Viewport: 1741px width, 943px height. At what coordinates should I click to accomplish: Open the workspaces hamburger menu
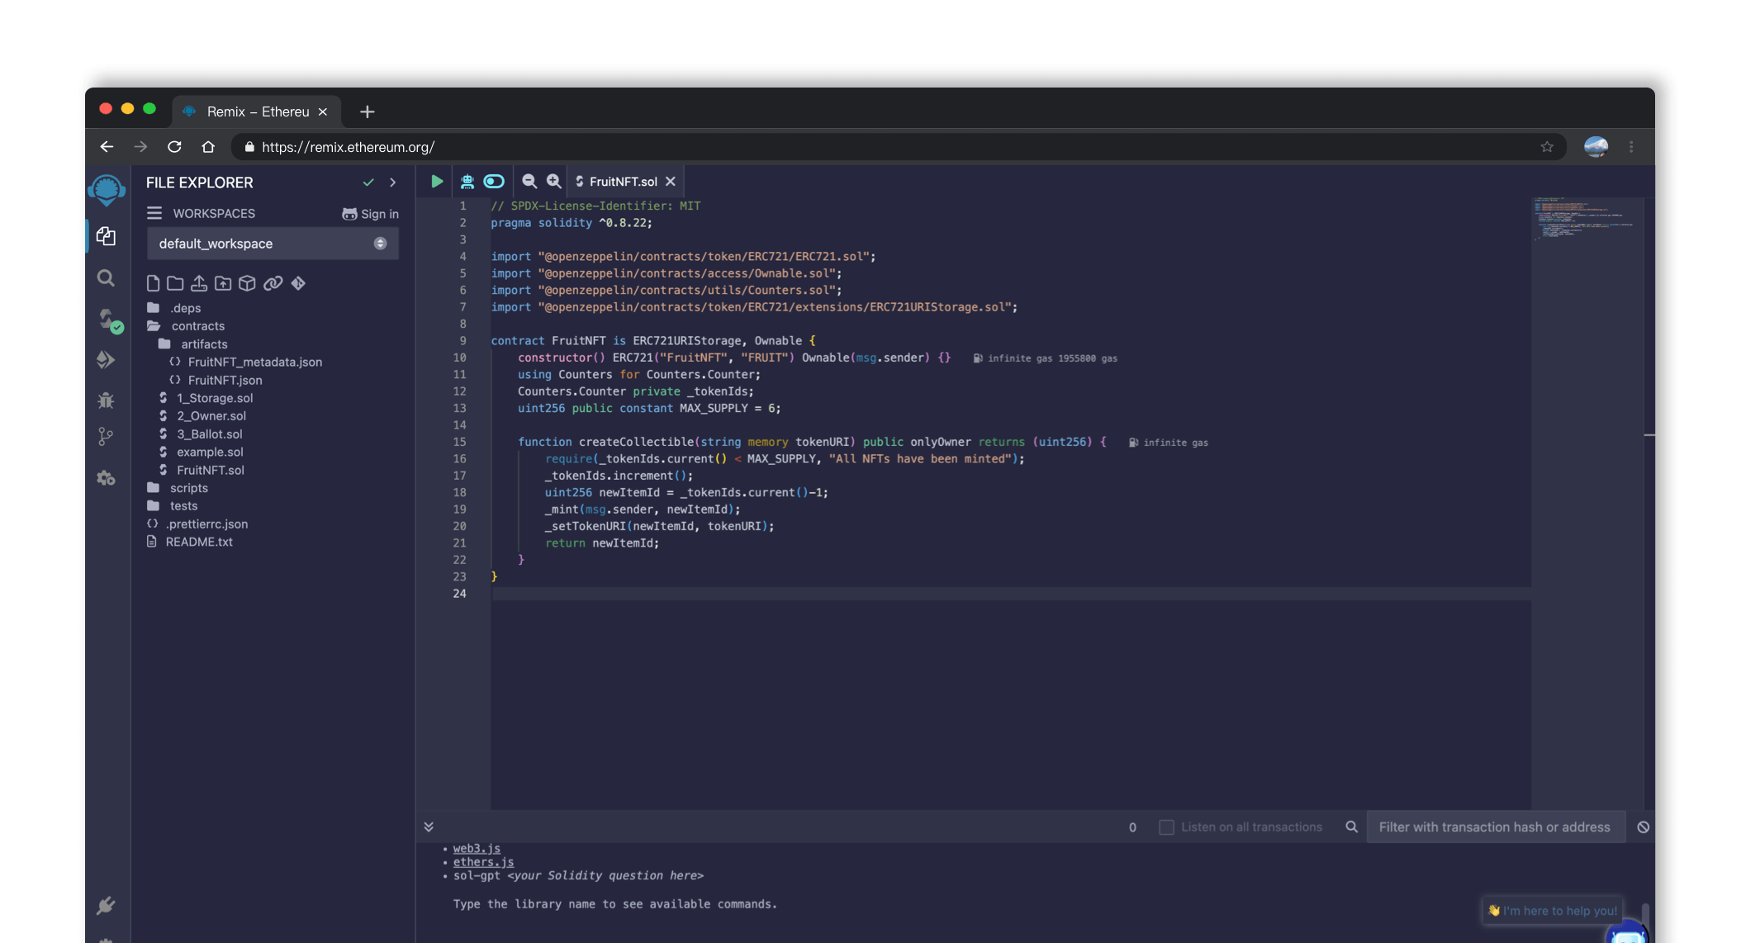[154, 213]
